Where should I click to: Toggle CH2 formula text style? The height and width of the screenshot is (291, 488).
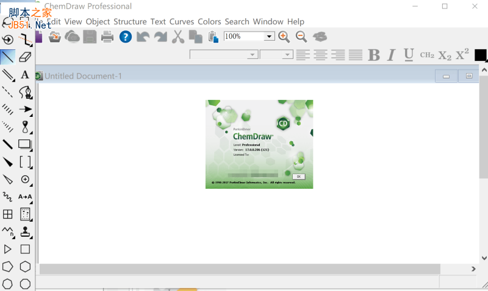click(427, 55)
